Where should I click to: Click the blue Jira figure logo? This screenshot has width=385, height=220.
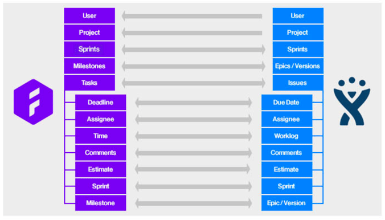click(x=351, y=101)
